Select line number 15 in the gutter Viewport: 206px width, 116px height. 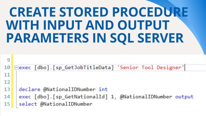tap(7, 104)
